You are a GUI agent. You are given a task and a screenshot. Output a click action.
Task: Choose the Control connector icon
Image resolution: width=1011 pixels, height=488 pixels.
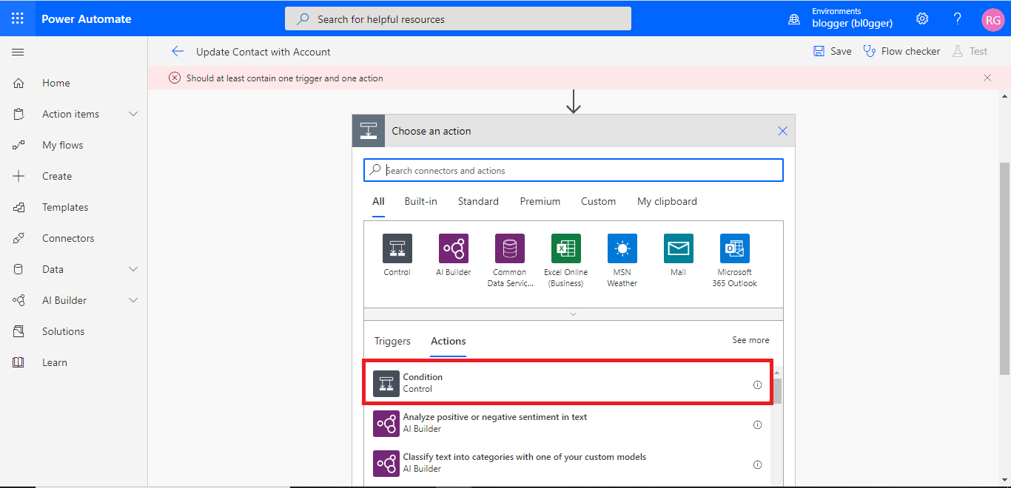397,248
